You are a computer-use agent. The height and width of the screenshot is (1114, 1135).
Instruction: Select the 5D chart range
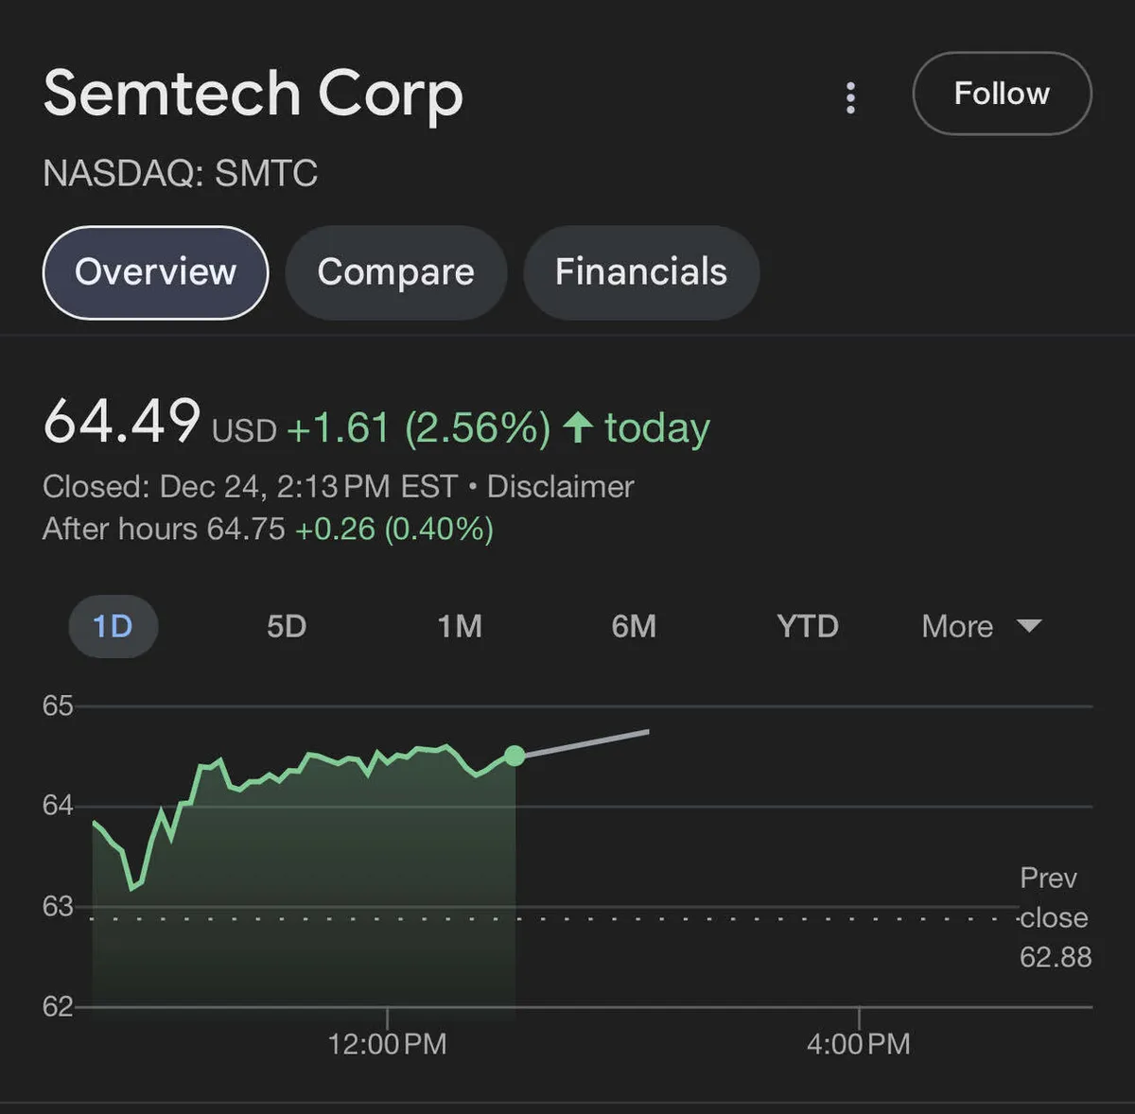(x=286, y=626)
